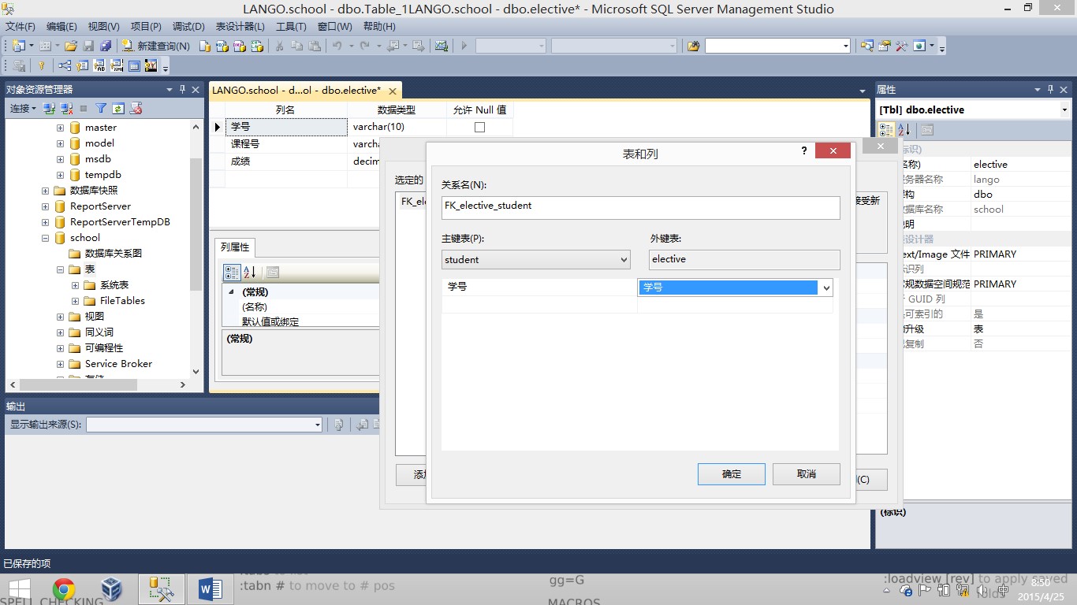Click the Chrome icon in taskbar
The width and height of the screenshot is (1077, 605).
pos(64,589)
